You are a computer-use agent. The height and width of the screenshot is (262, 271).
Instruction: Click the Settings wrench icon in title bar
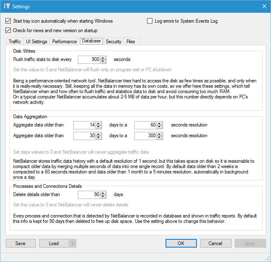tap(7, 6)
